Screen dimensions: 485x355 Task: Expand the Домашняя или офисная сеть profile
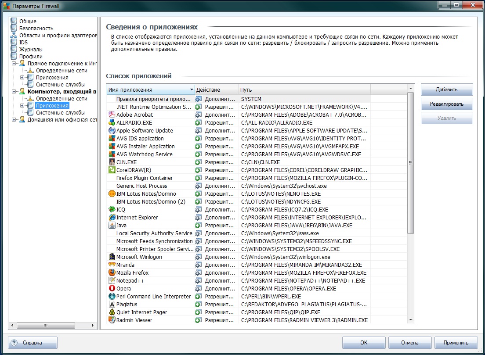[x=14, y=120]
